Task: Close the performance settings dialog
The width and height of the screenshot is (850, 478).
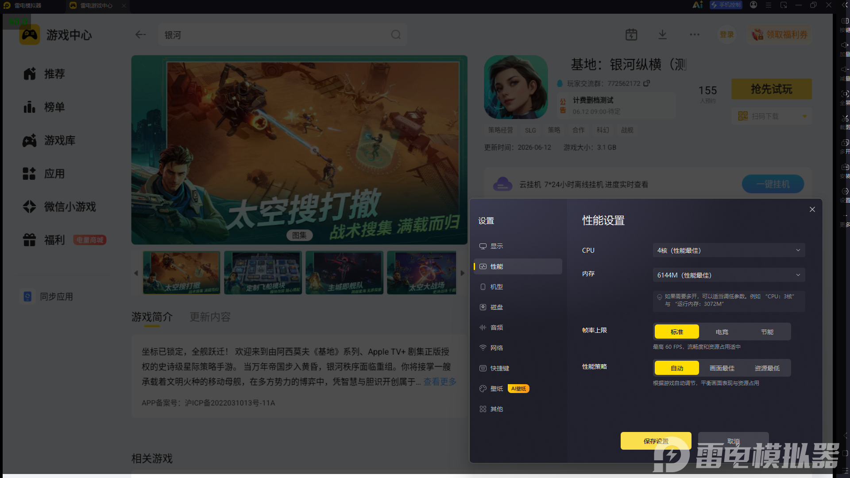Action: click(812, 209)
